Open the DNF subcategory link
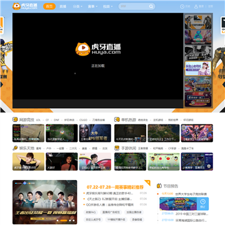The width and height of the screenshot is (225, 225). pos(56,120)
